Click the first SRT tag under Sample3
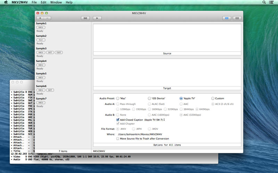This screenshot has height=173, width=278. point(50,53)
